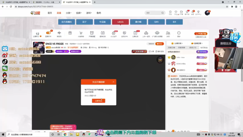Bookmark this page with the star icon
Image resolution: width=243 pixels, height=137 pixels.
click(227, 6)
